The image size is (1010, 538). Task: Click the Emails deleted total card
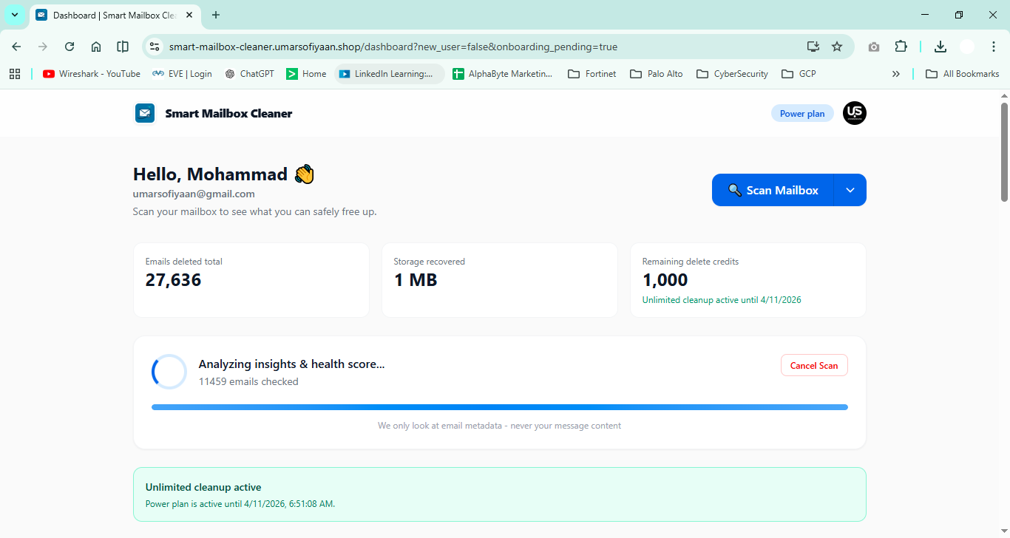(251, 280)
